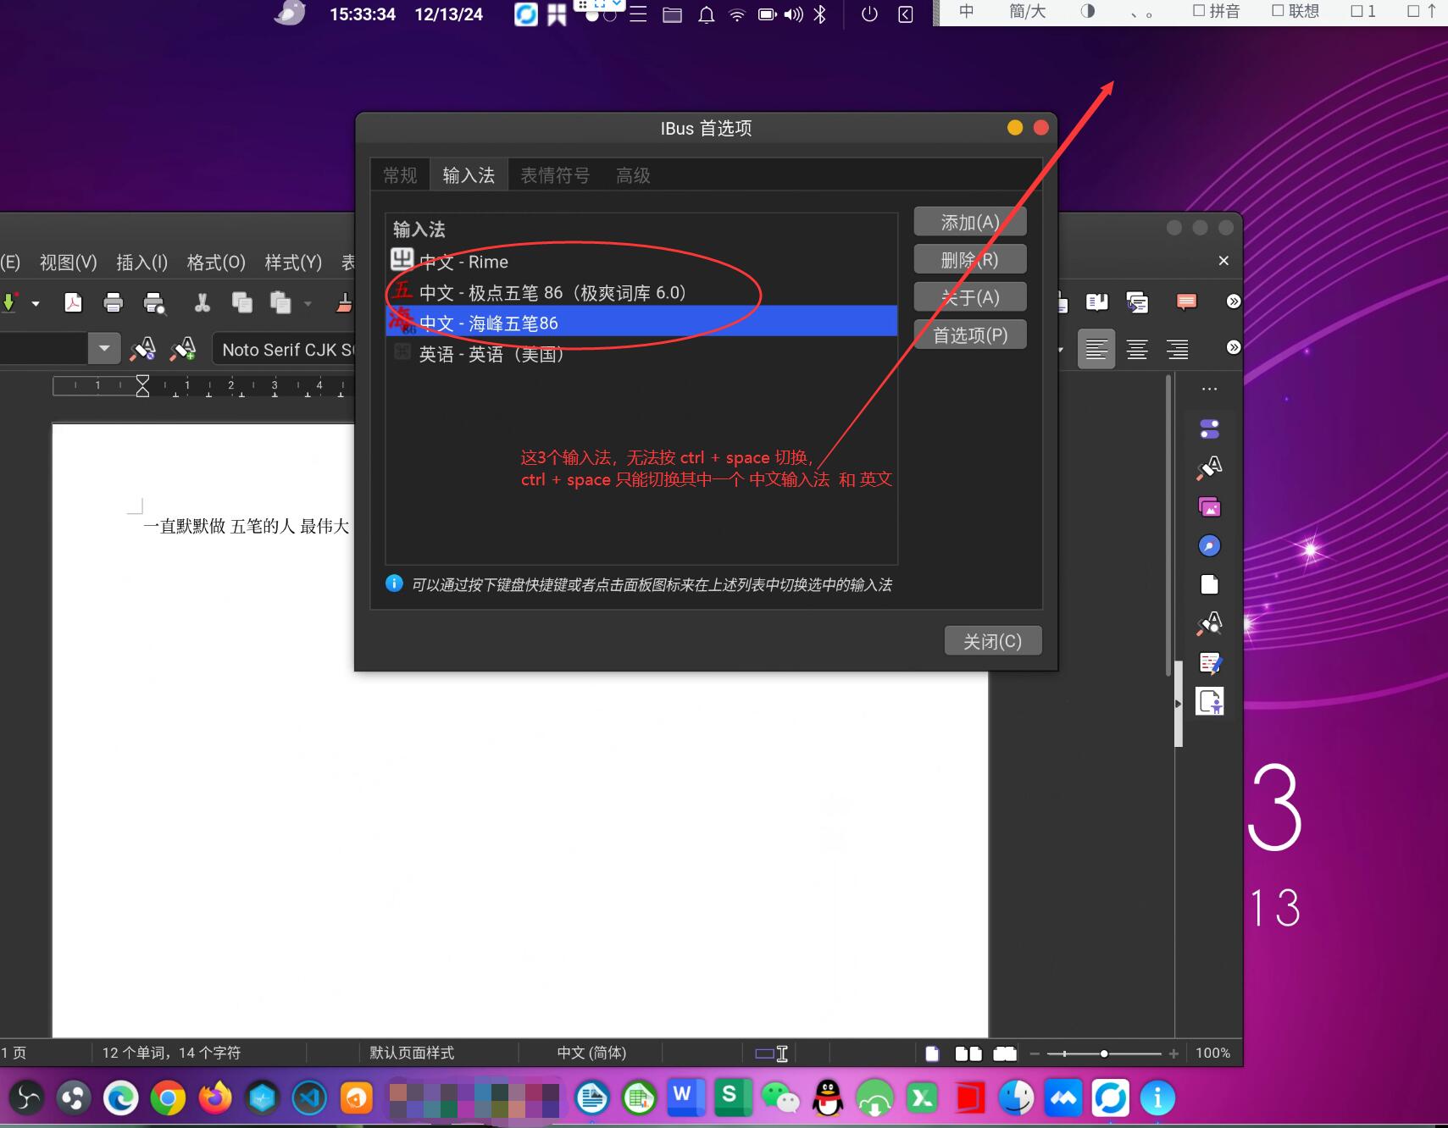Select single-page view in status bar
Screen dimensions: 1448x1128
tap(932, 1053)
